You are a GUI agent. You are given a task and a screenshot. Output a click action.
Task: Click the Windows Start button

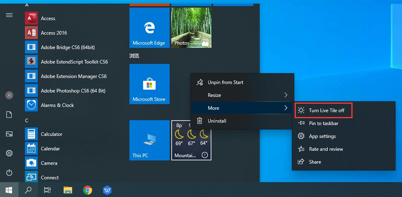coord(9,190)
